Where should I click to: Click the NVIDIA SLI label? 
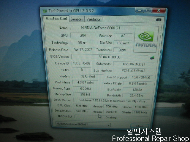tap(65, 116)
